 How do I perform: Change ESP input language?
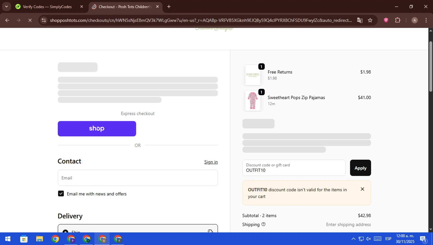point(388,239)
